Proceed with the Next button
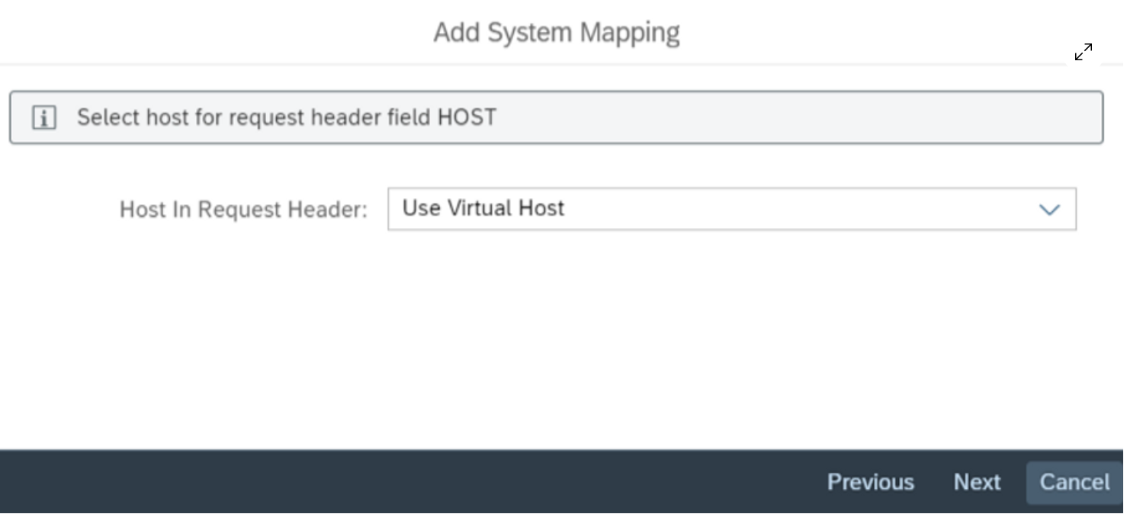Viewport: 1127px width, 514px height. click(x=977, y=482)
